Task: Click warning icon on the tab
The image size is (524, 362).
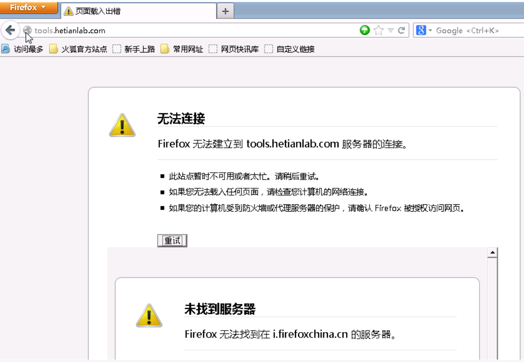Action: 68,11
